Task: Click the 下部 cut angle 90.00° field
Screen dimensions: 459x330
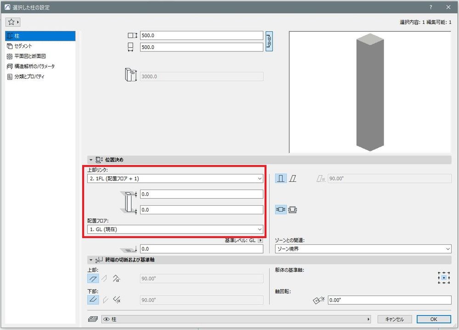Action: click(201, 300)
